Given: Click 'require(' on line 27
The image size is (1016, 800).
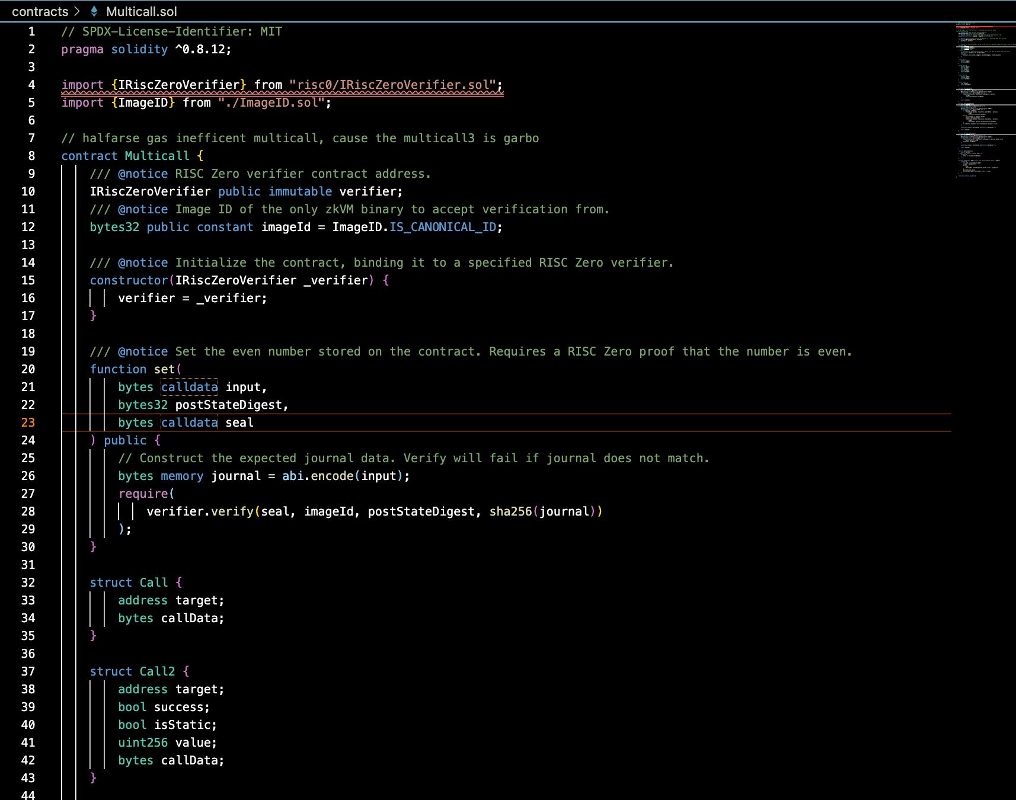Looking at the screenshot, I should [x=146, y=494].
